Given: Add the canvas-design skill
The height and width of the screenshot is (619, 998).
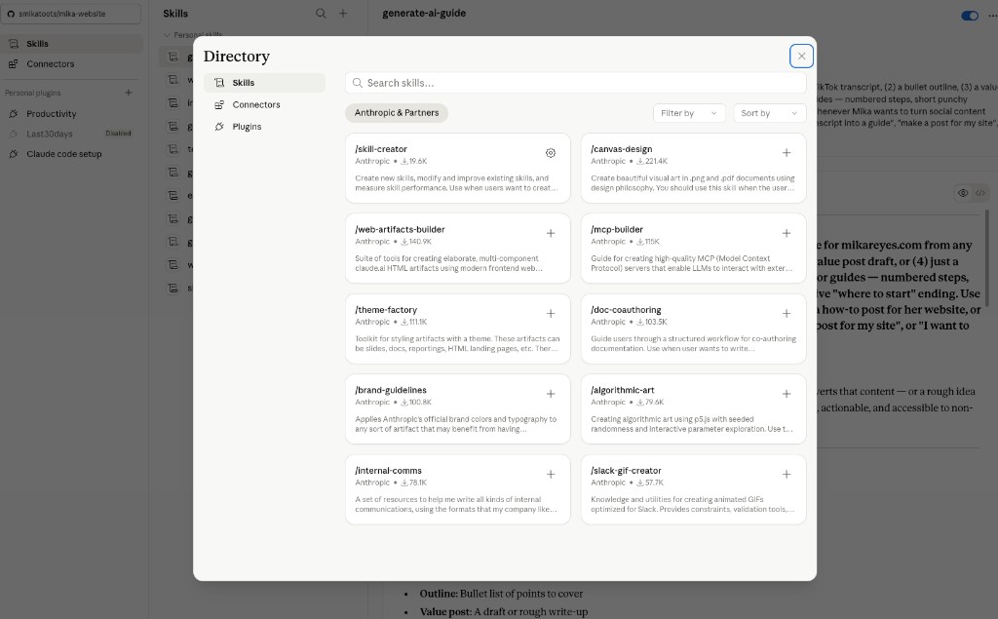Looking at the screenshot, I should coord(787,153).
